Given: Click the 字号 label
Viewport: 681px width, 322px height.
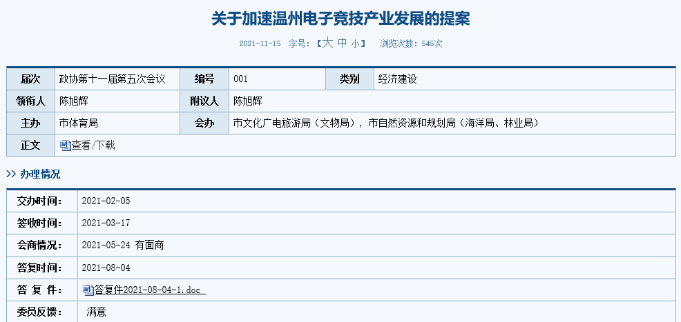Looking at the screenshot, I should click(300, 43).
